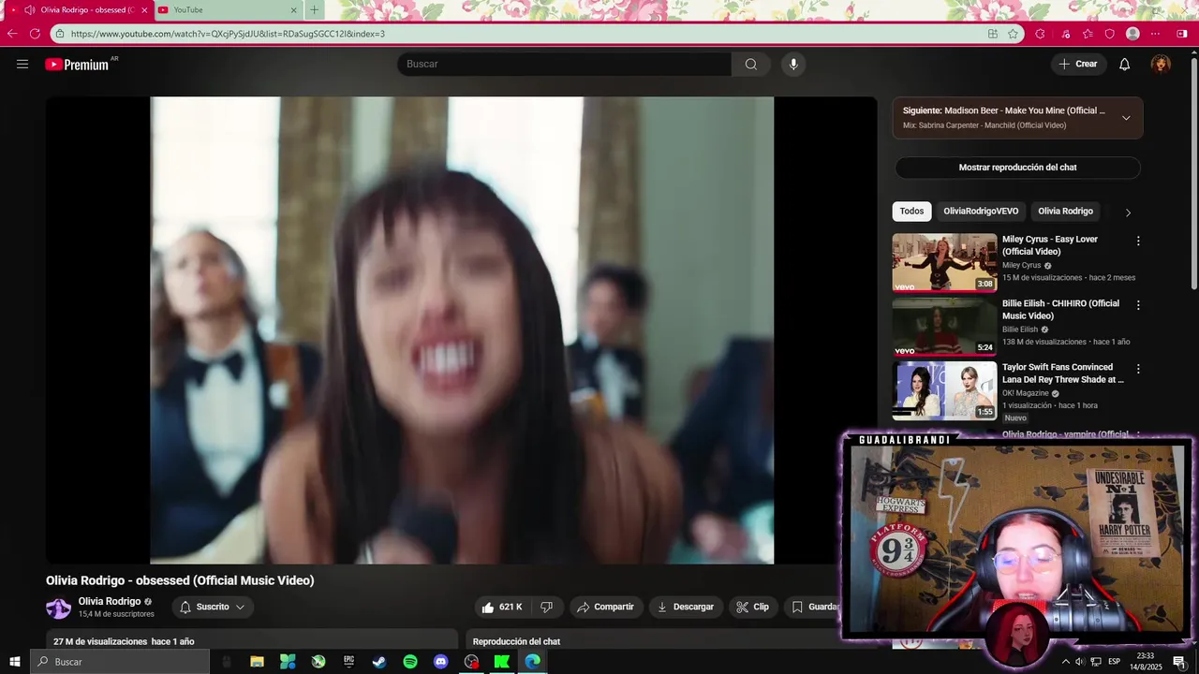Screen dimensions: 1199x674
Task: Open Taylor Swift Fans Convinced thumbnail
Action: [x=944, y=390]
